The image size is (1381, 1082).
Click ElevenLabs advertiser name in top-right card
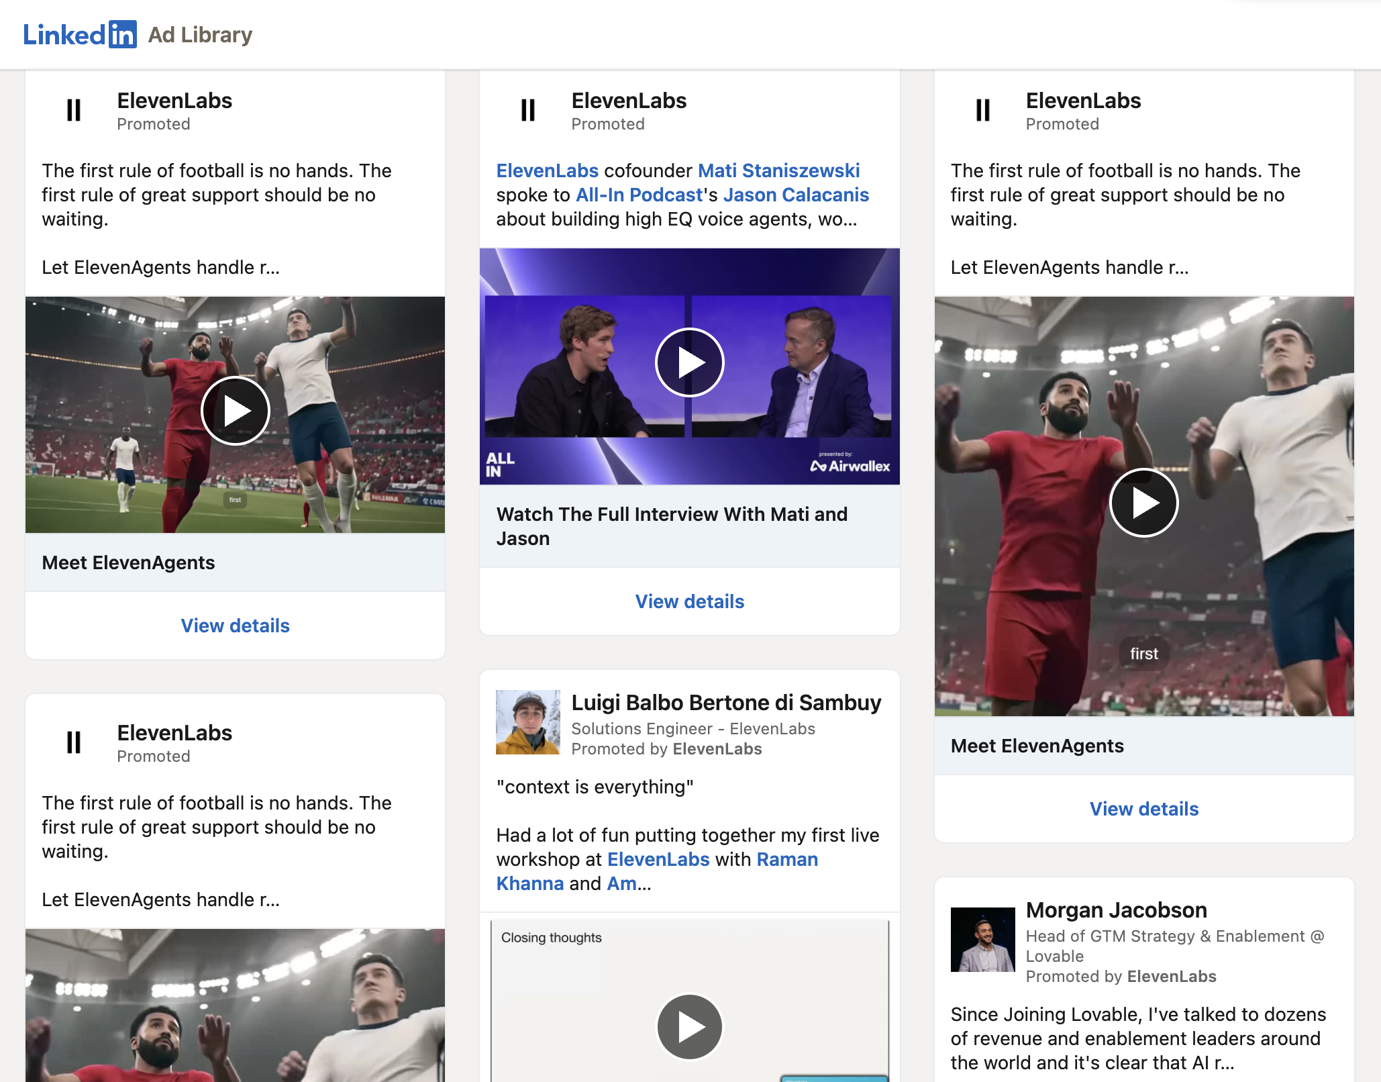pyautogui.click(x=1084, y=101)
